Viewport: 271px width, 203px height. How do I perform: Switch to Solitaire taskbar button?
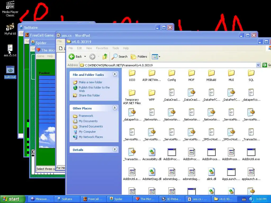point(67,199)
